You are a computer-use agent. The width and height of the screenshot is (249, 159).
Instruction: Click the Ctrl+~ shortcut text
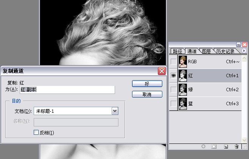point(232,62)
